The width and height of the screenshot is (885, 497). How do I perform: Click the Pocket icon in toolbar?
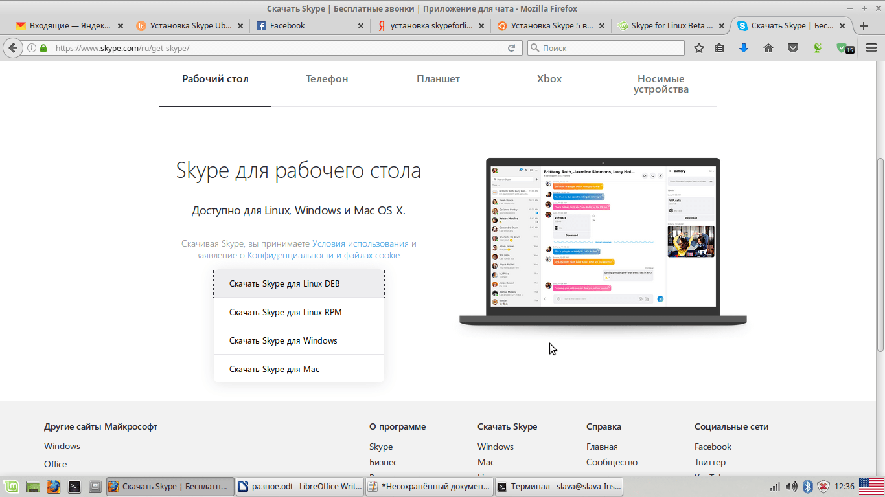click(792, 48)
